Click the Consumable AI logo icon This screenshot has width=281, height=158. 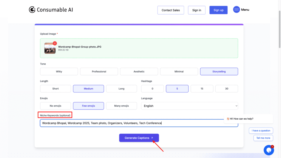pyautogui.click(x=32, y=10)
